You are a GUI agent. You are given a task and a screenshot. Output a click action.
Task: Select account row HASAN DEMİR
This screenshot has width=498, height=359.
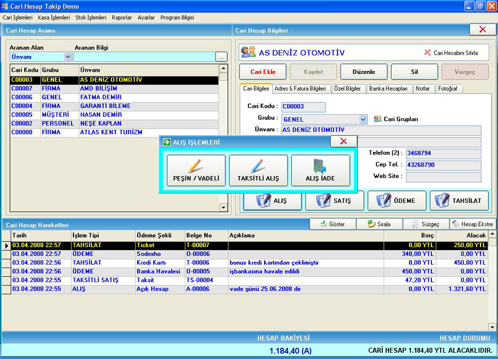click(115, 115)
